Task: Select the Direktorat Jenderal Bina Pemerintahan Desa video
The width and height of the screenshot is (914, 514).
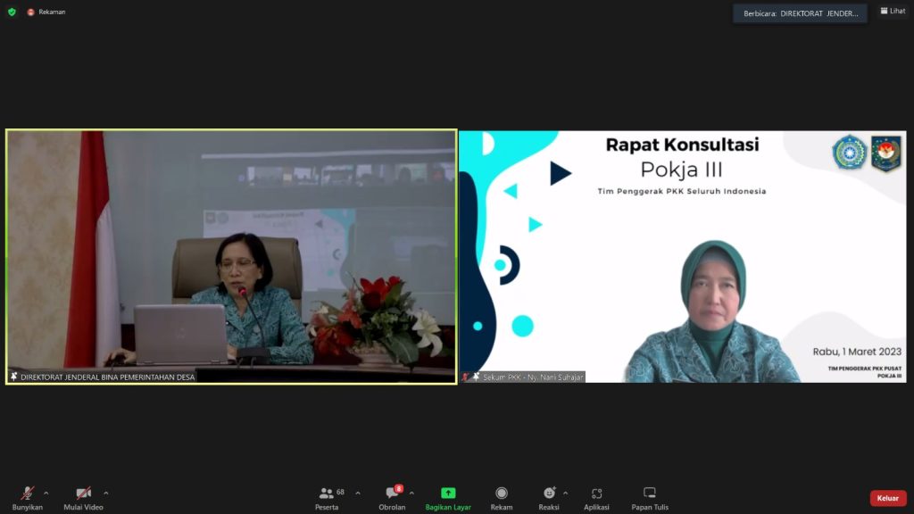Action: click(231, 257)
